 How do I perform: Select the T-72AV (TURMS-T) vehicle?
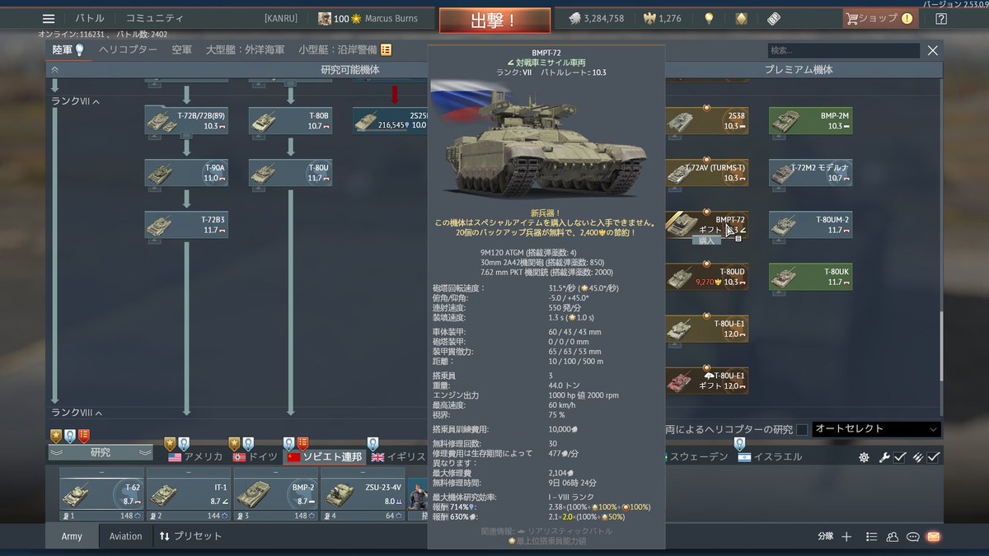[707, 172]
